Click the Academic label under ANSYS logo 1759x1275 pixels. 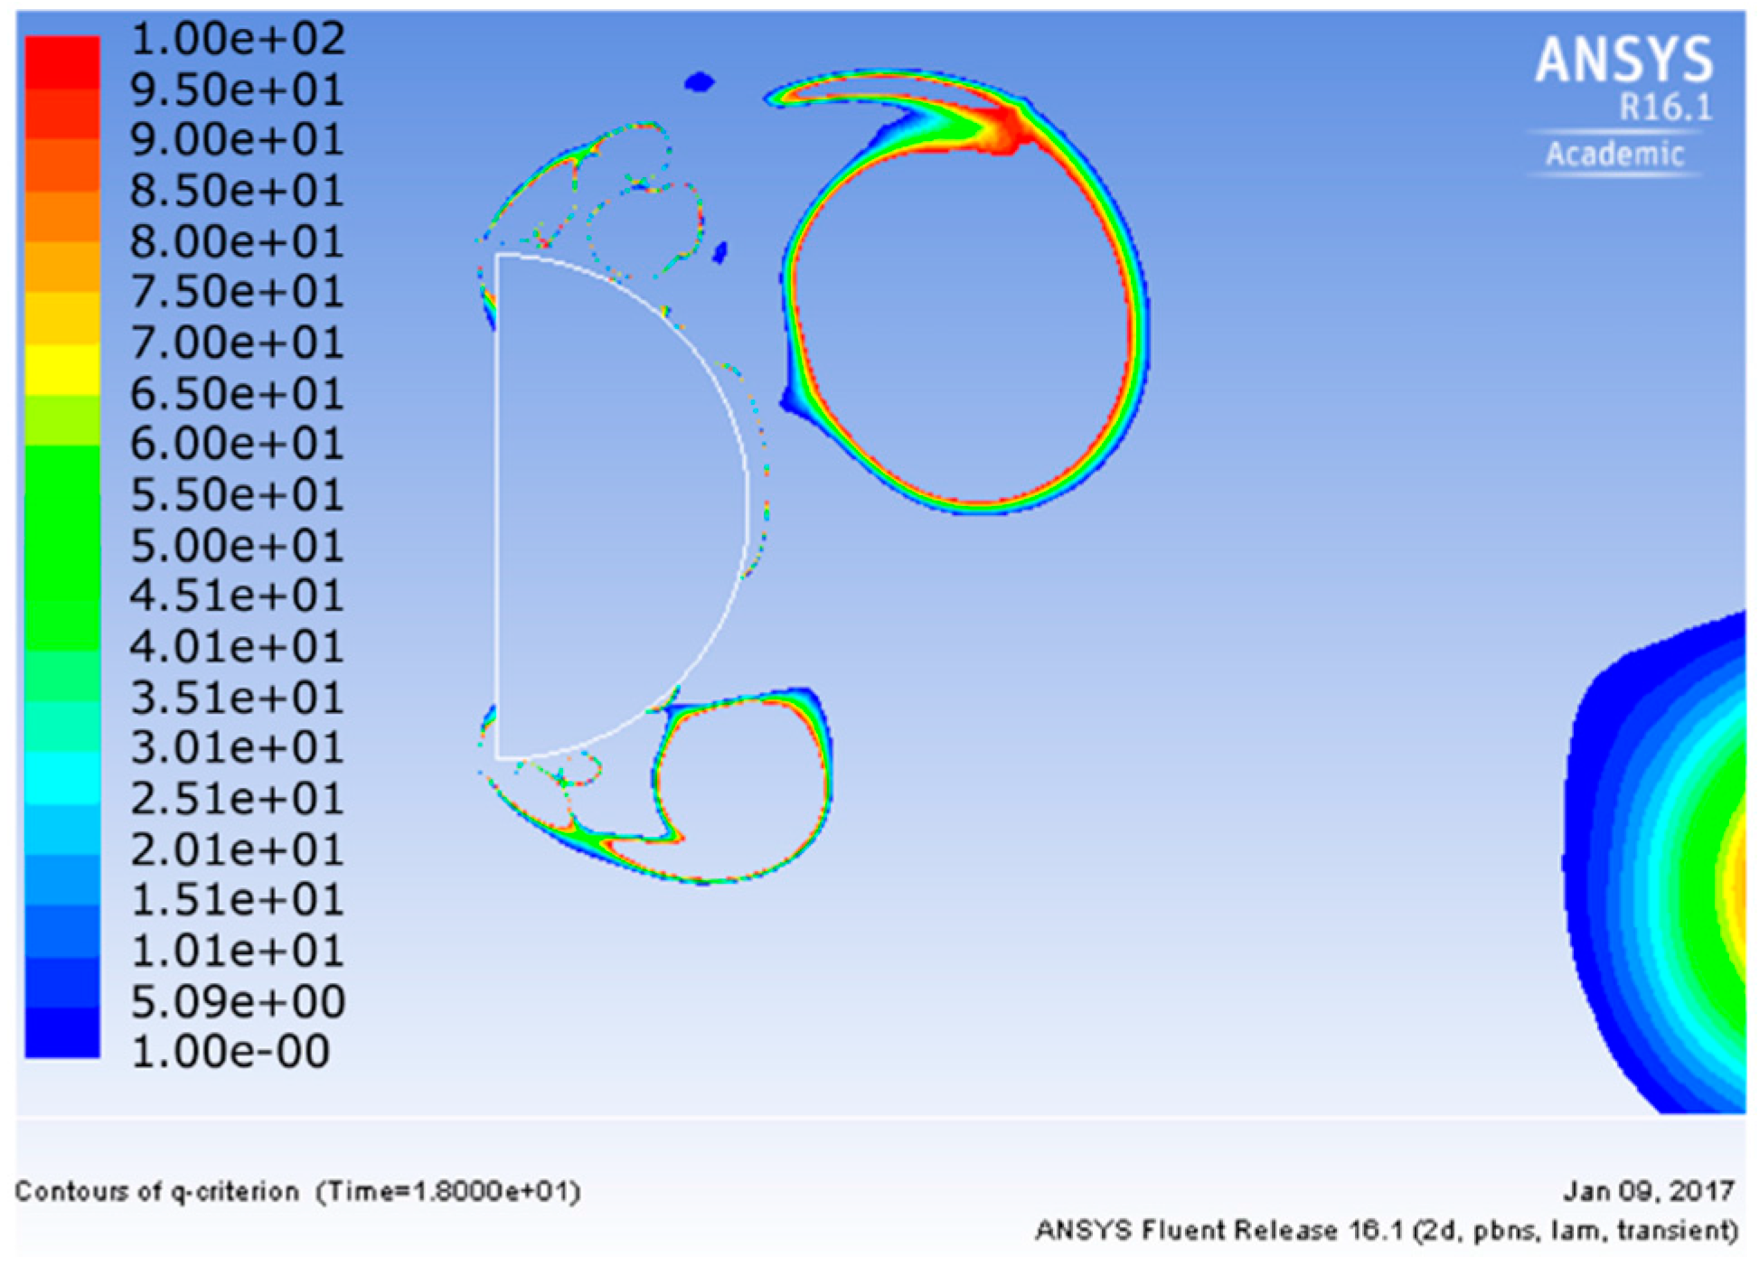(x=1614, y=154)
